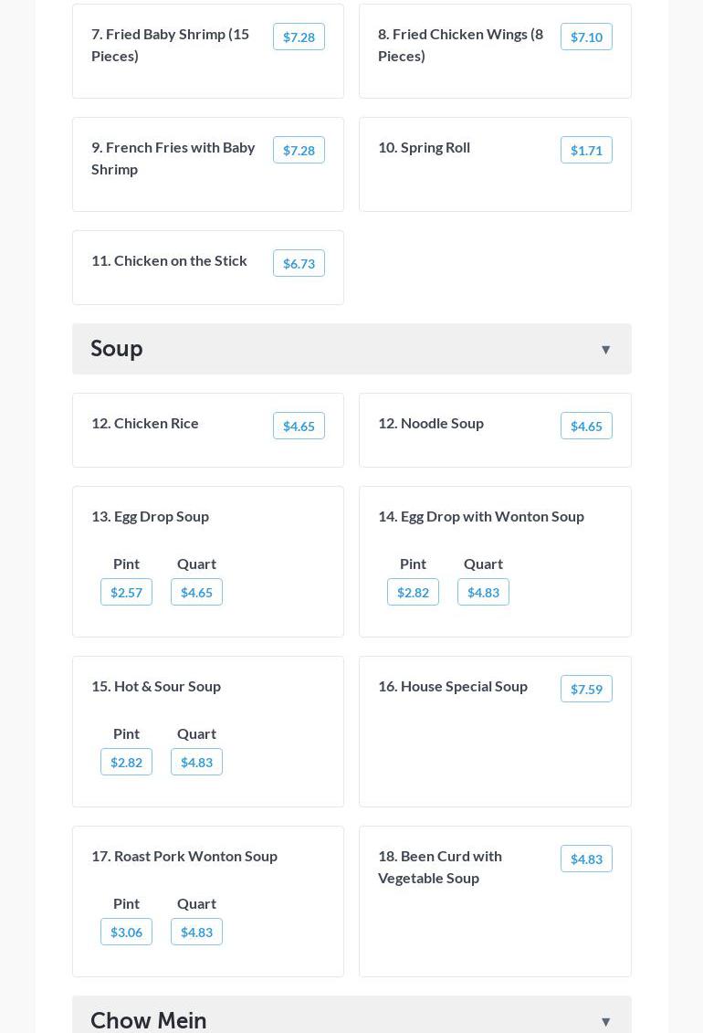703x1033 pixels.
Task: Add Noodle Soup for $4.65
Action: (586, 426)
